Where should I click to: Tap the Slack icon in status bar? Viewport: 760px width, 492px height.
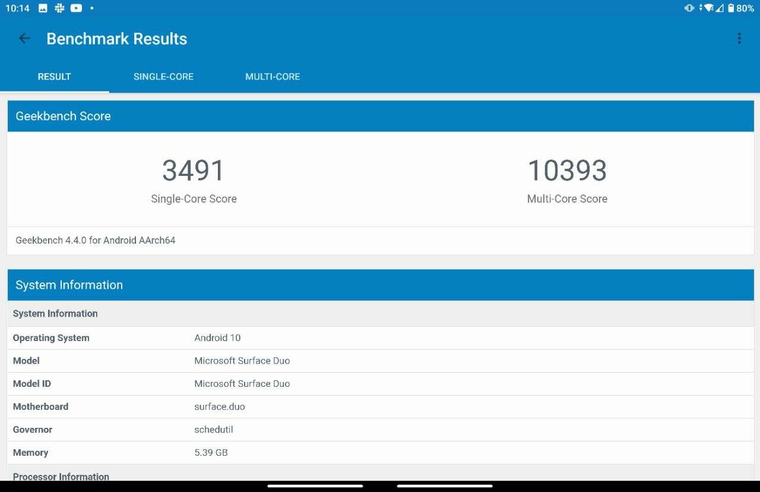59,8
